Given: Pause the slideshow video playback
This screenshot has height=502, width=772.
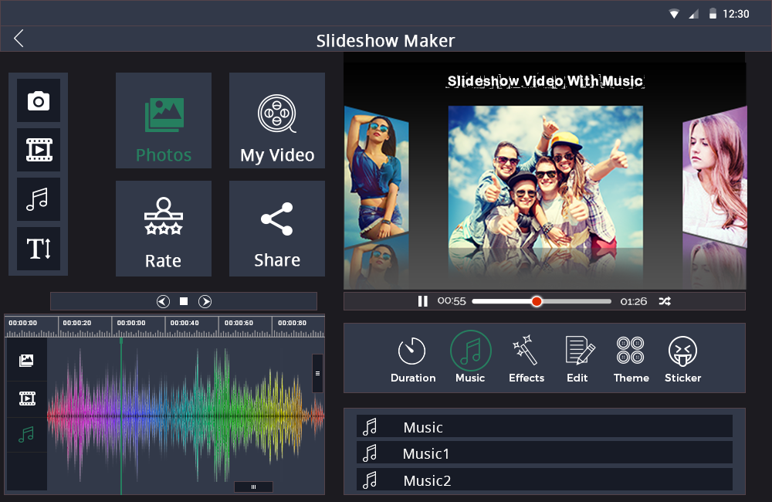Looking at the screenshot, I should tap(423, 301).
